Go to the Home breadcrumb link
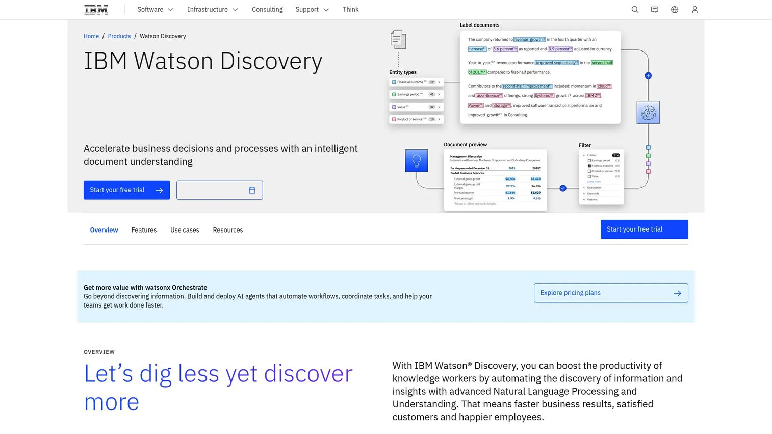 [x=91, y=36]
